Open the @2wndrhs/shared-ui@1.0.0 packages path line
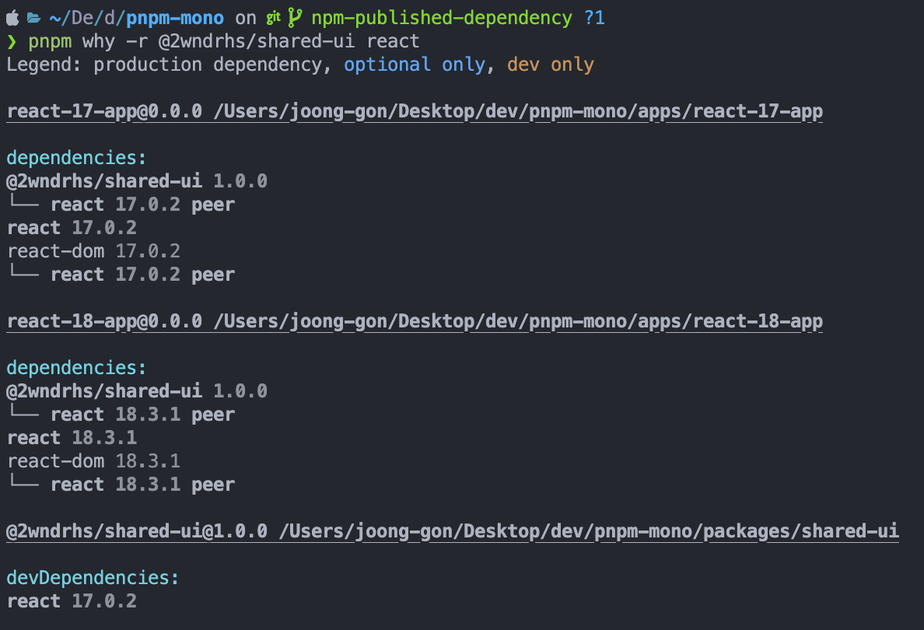Image resolution: width=924 pixels, height=630 pixels. 453,531
